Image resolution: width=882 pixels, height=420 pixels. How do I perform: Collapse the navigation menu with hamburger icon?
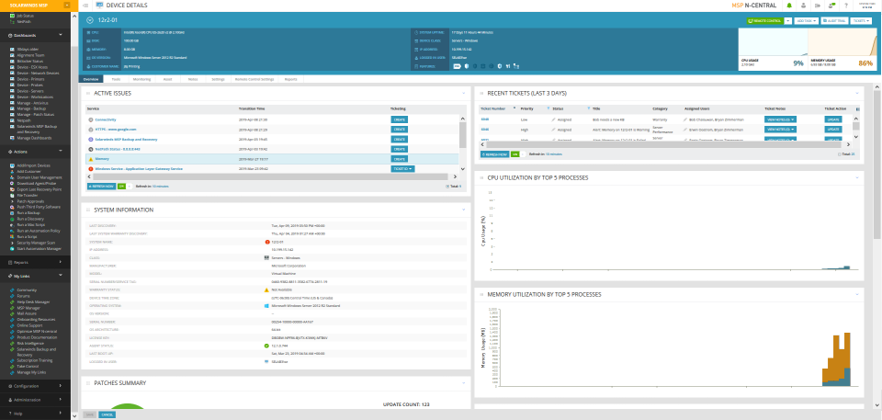point(85,6)
